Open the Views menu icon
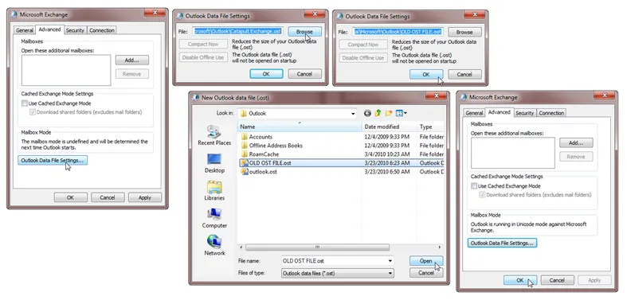 401,114
